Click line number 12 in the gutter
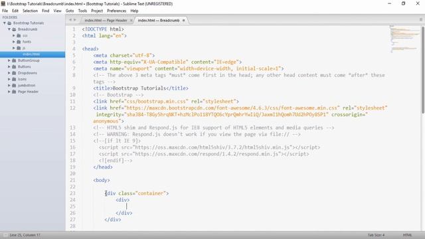425x239 pixels. [x=72, y=108]
